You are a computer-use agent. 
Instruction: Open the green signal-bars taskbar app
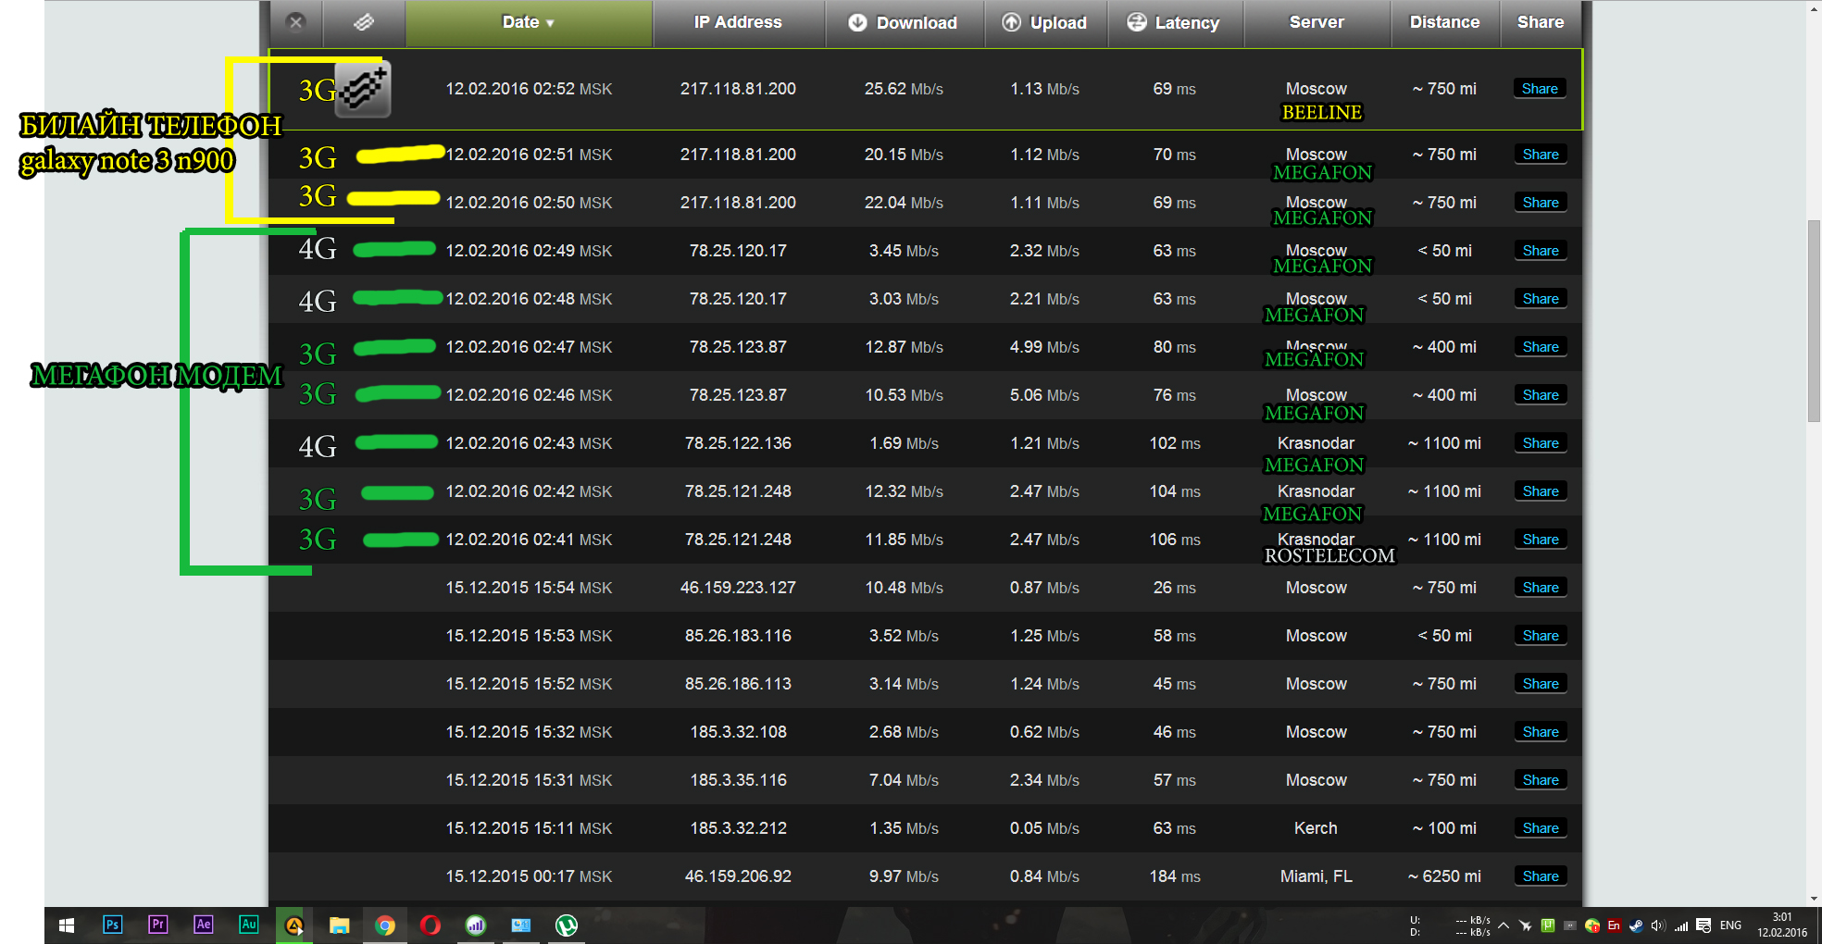coord(476,925)
